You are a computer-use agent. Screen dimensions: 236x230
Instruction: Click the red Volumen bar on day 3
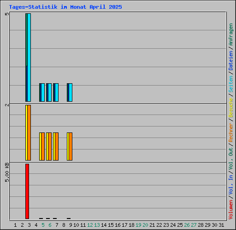pos(27,191)
